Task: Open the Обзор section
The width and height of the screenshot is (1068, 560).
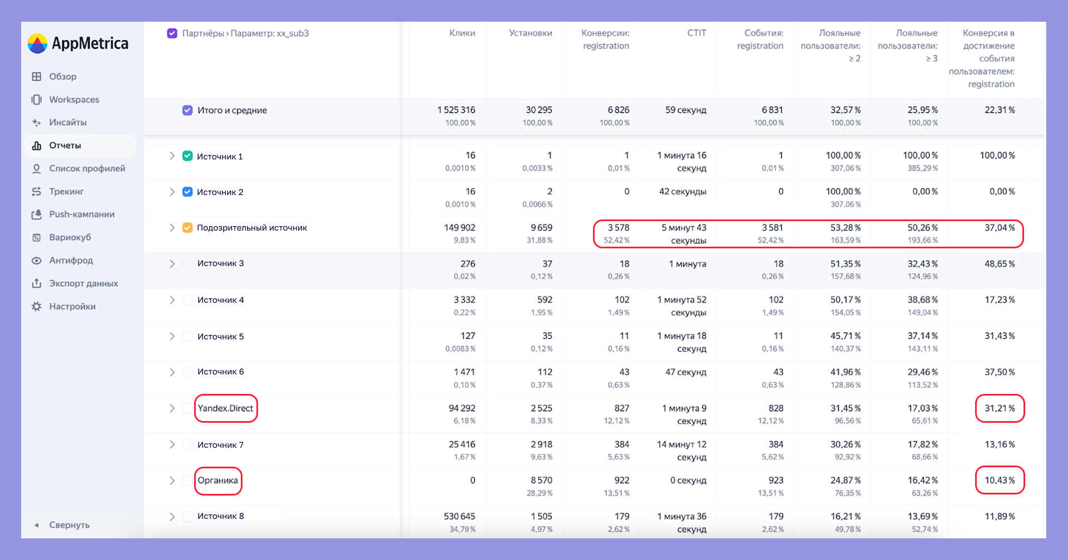Action: pyautogui.click(x=80, y=77)
